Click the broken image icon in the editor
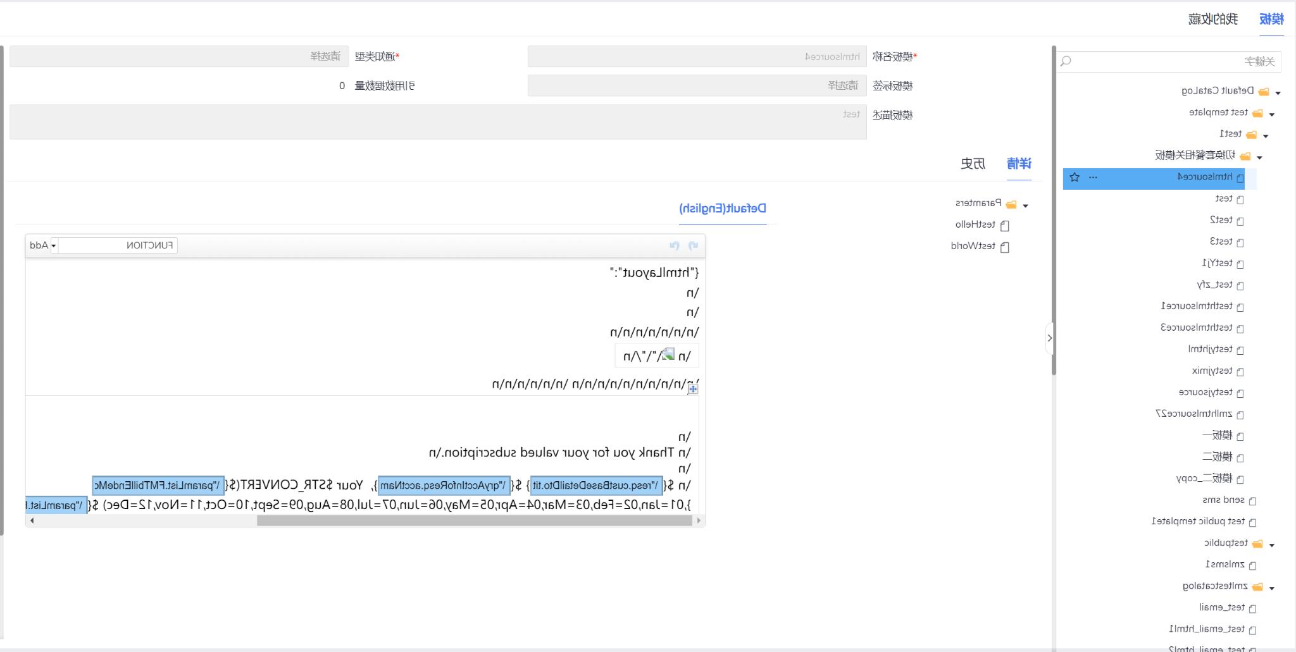Viewport: 1296px width, 652px height. [668, 355]
